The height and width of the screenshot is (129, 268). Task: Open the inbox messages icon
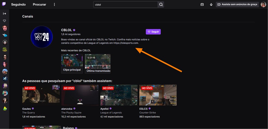click(x=202, y=4)
